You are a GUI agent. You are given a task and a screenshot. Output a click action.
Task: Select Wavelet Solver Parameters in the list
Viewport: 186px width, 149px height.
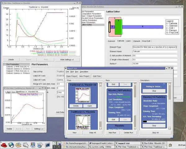click(92, 18)
